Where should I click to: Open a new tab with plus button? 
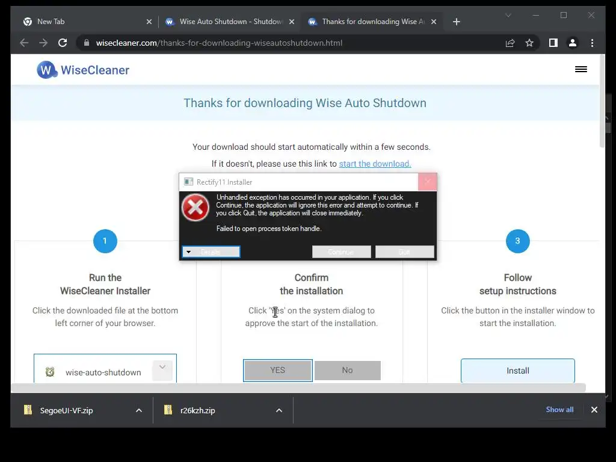tap(456, 22)
